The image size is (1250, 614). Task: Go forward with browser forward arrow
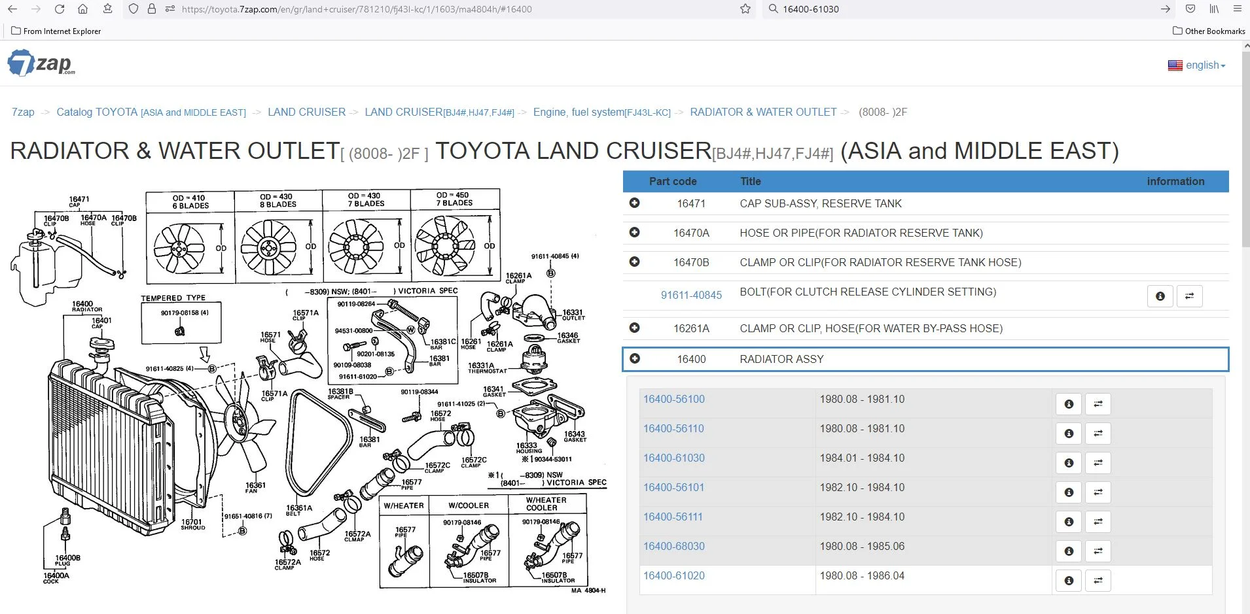[x=36, y=9]
